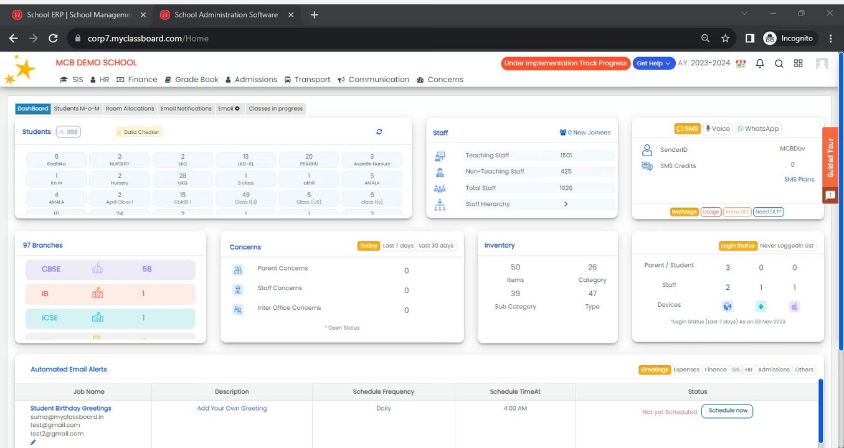Click the pencil edit icon under Birthday Greetings
The width and height of the screenshot is (844, 448).
click(33, 442)
